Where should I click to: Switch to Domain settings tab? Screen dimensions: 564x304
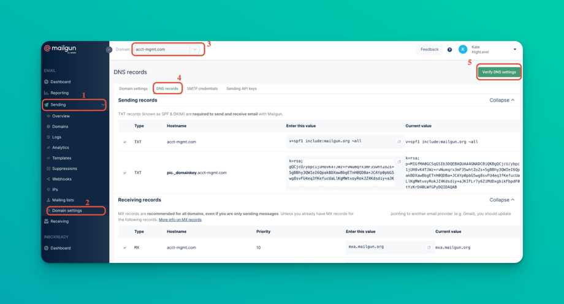click(133, 88)
